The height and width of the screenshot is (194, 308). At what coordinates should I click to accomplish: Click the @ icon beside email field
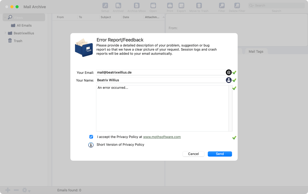point(228,72)
